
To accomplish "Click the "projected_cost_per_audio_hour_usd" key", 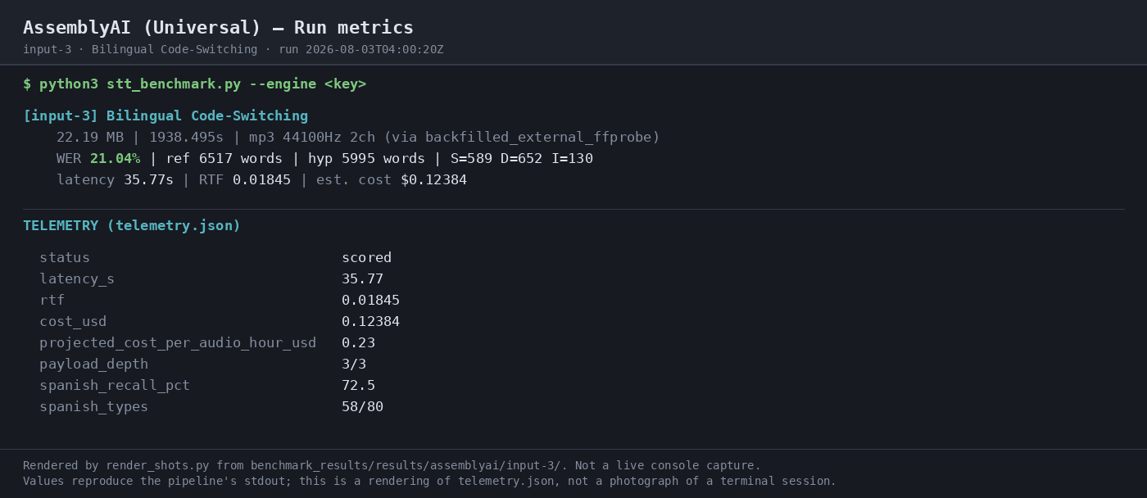I will [178, 343].
